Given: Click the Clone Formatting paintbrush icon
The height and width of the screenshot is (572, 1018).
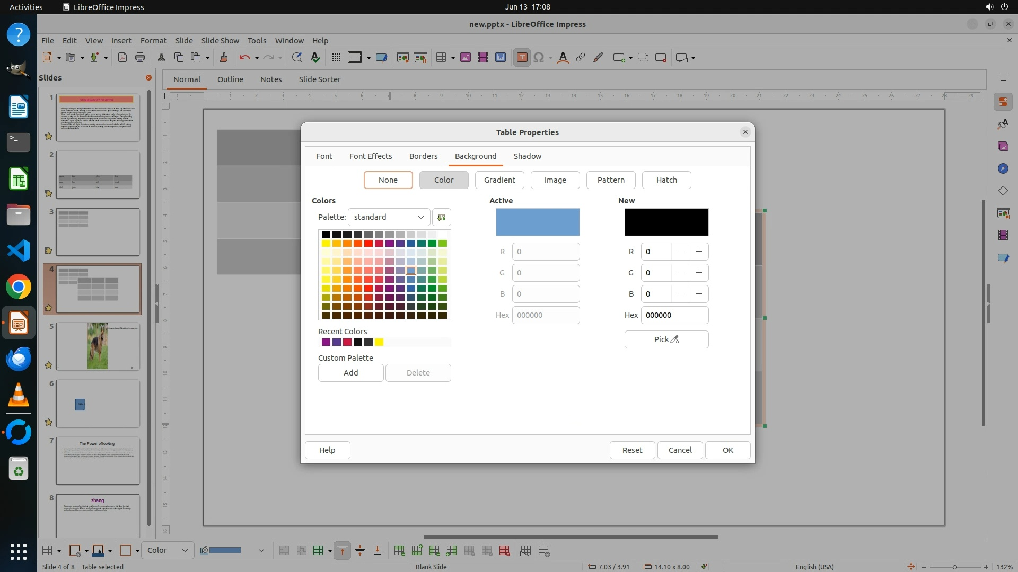Looking at the screenshot, I should coord(223,58).
